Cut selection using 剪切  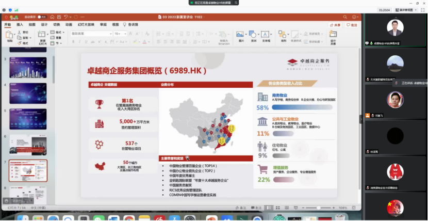pyautogui.click(x=23, y=32)
